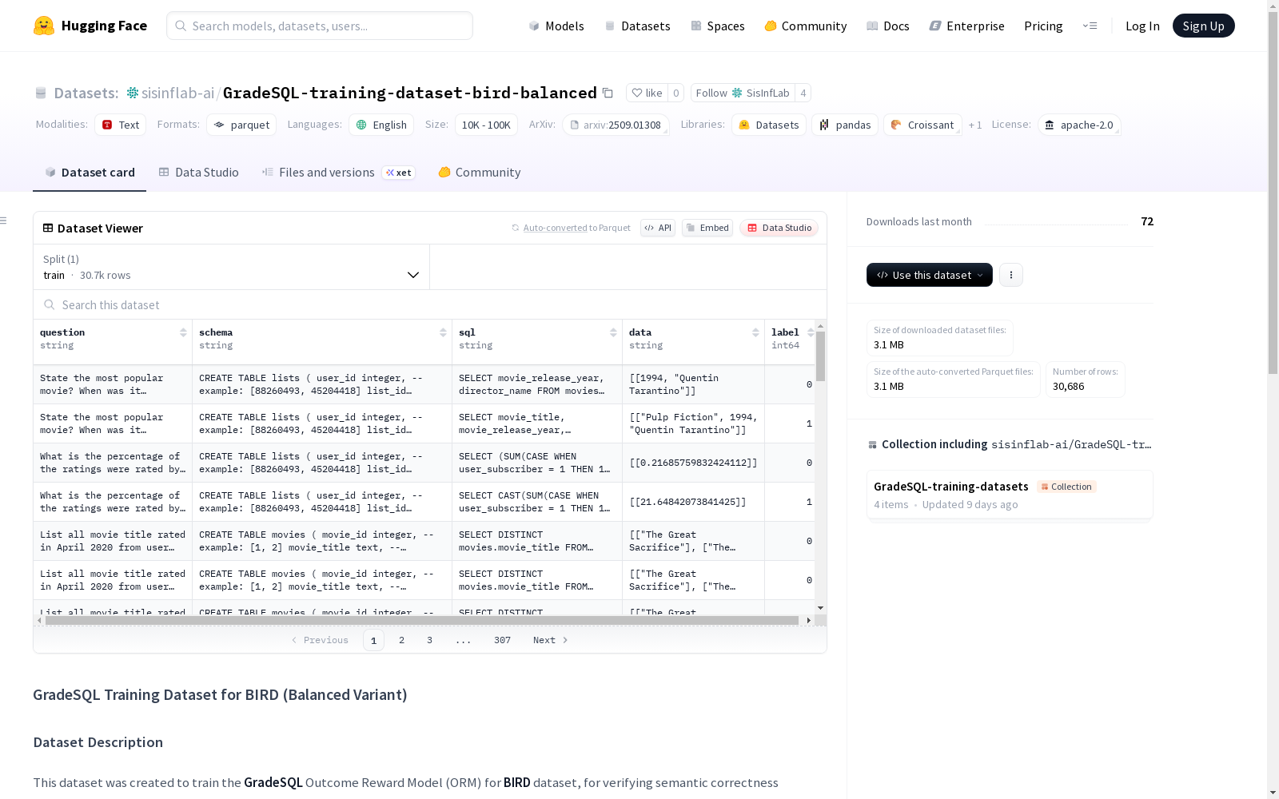The image size is (1279, 799).
Task: Open the Dataset card tab
Action: (90, 173)
